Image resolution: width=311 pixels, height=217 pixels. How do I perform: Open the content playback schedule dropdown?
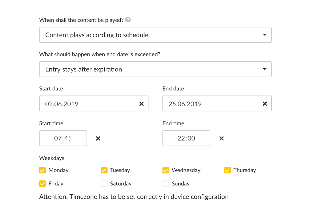coord(155,35)
